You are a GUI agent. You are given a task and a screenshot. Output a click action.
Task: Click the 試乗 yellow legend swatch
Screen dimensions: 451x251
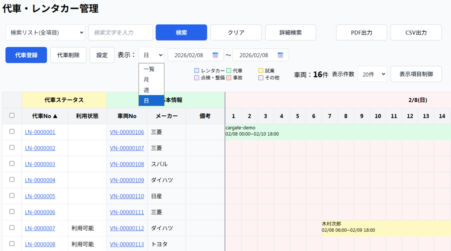[x=261, y=70]
